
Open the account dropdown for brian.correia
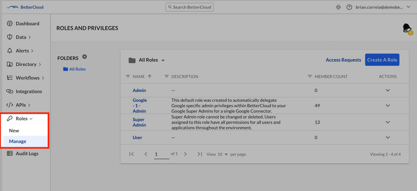(409, 7)
